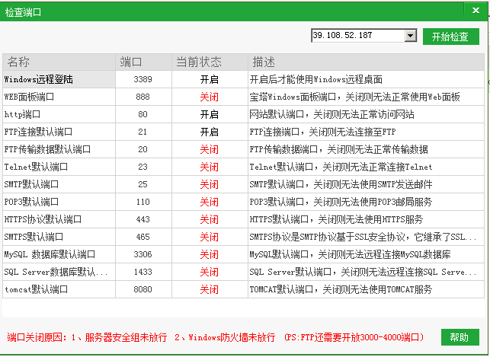Click port number 443
This screenshot has width=490, height=357.
coord(143,219)
